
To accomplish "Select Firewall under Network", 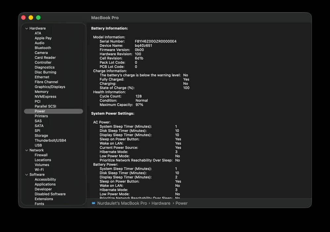I will pyautogui.click(x=41, y=155).
